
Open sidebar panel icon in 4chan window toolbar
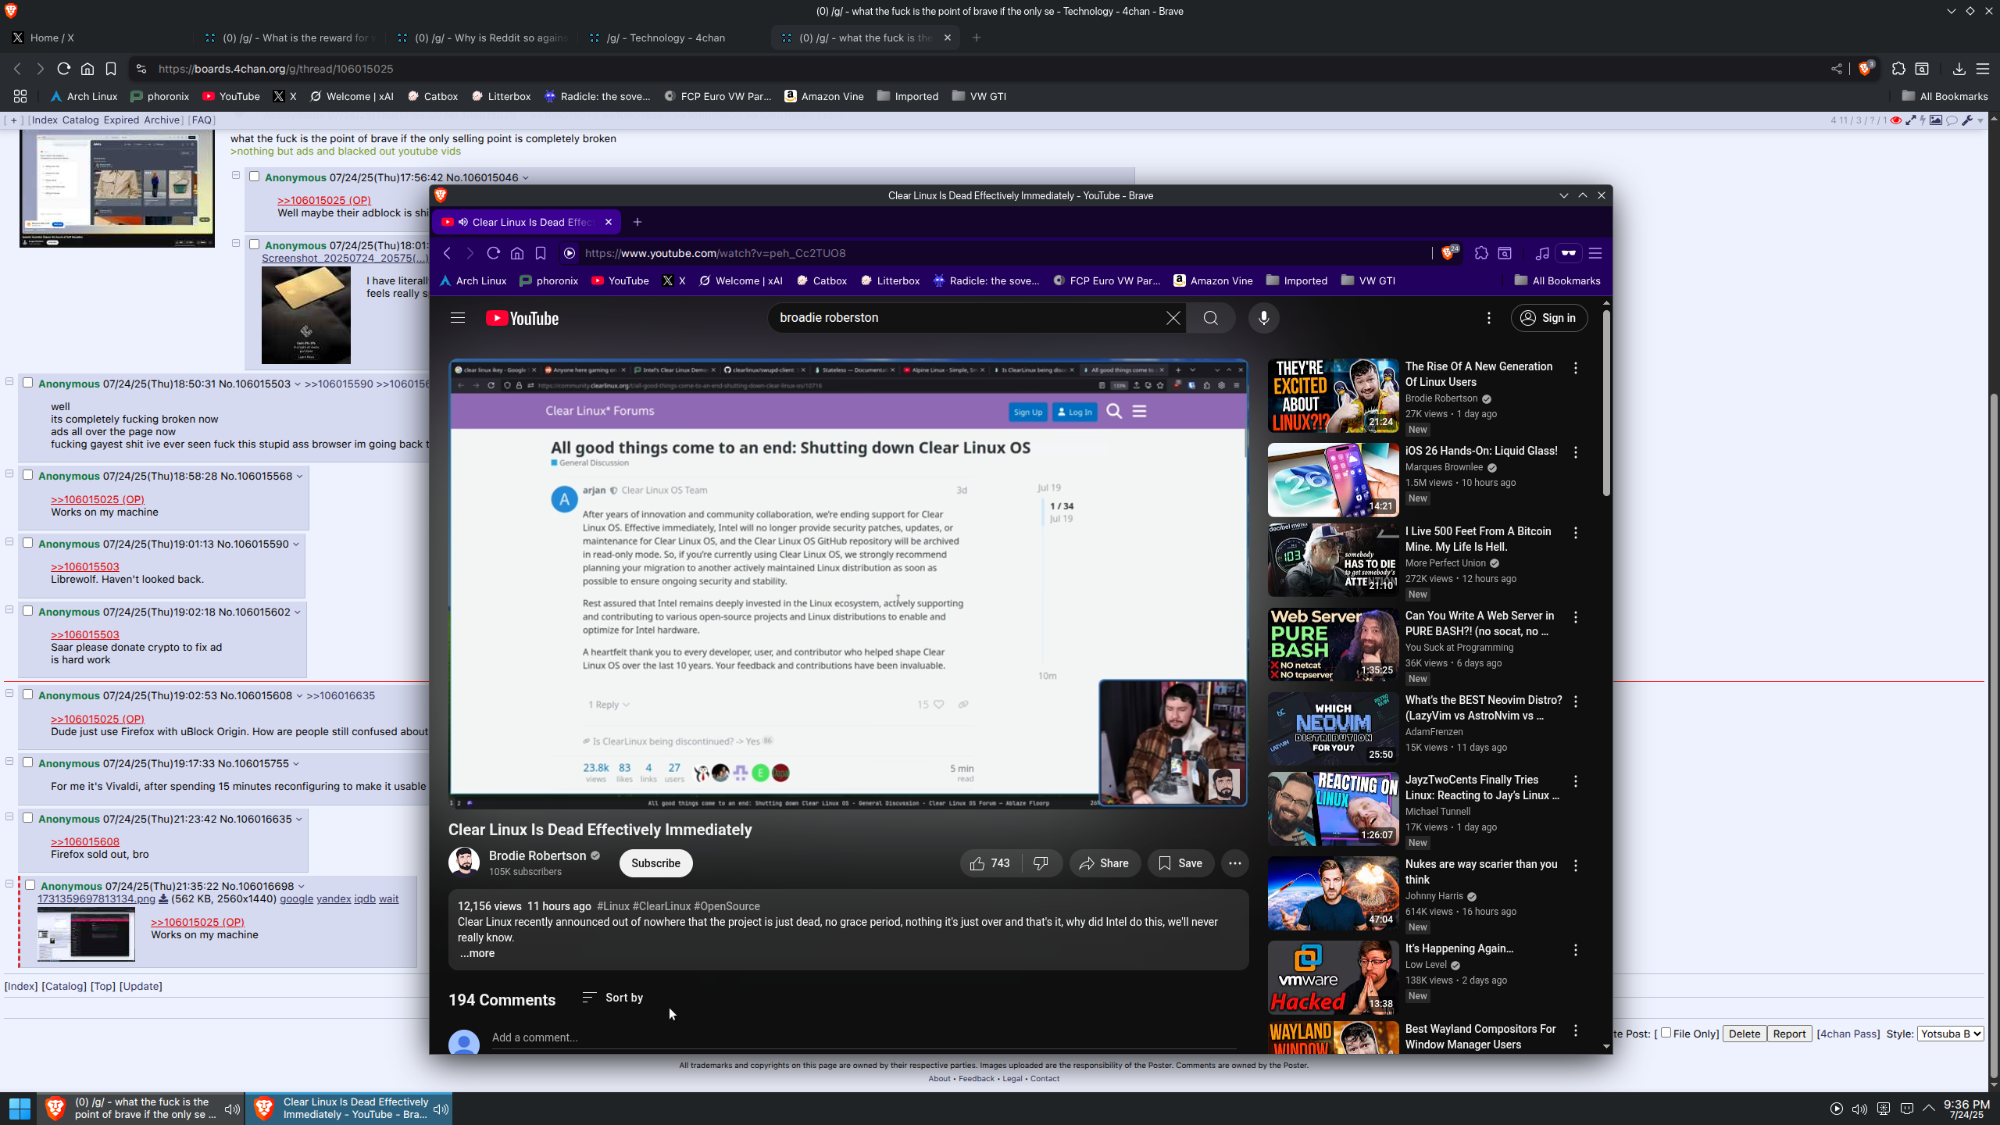pos(1922,69)
